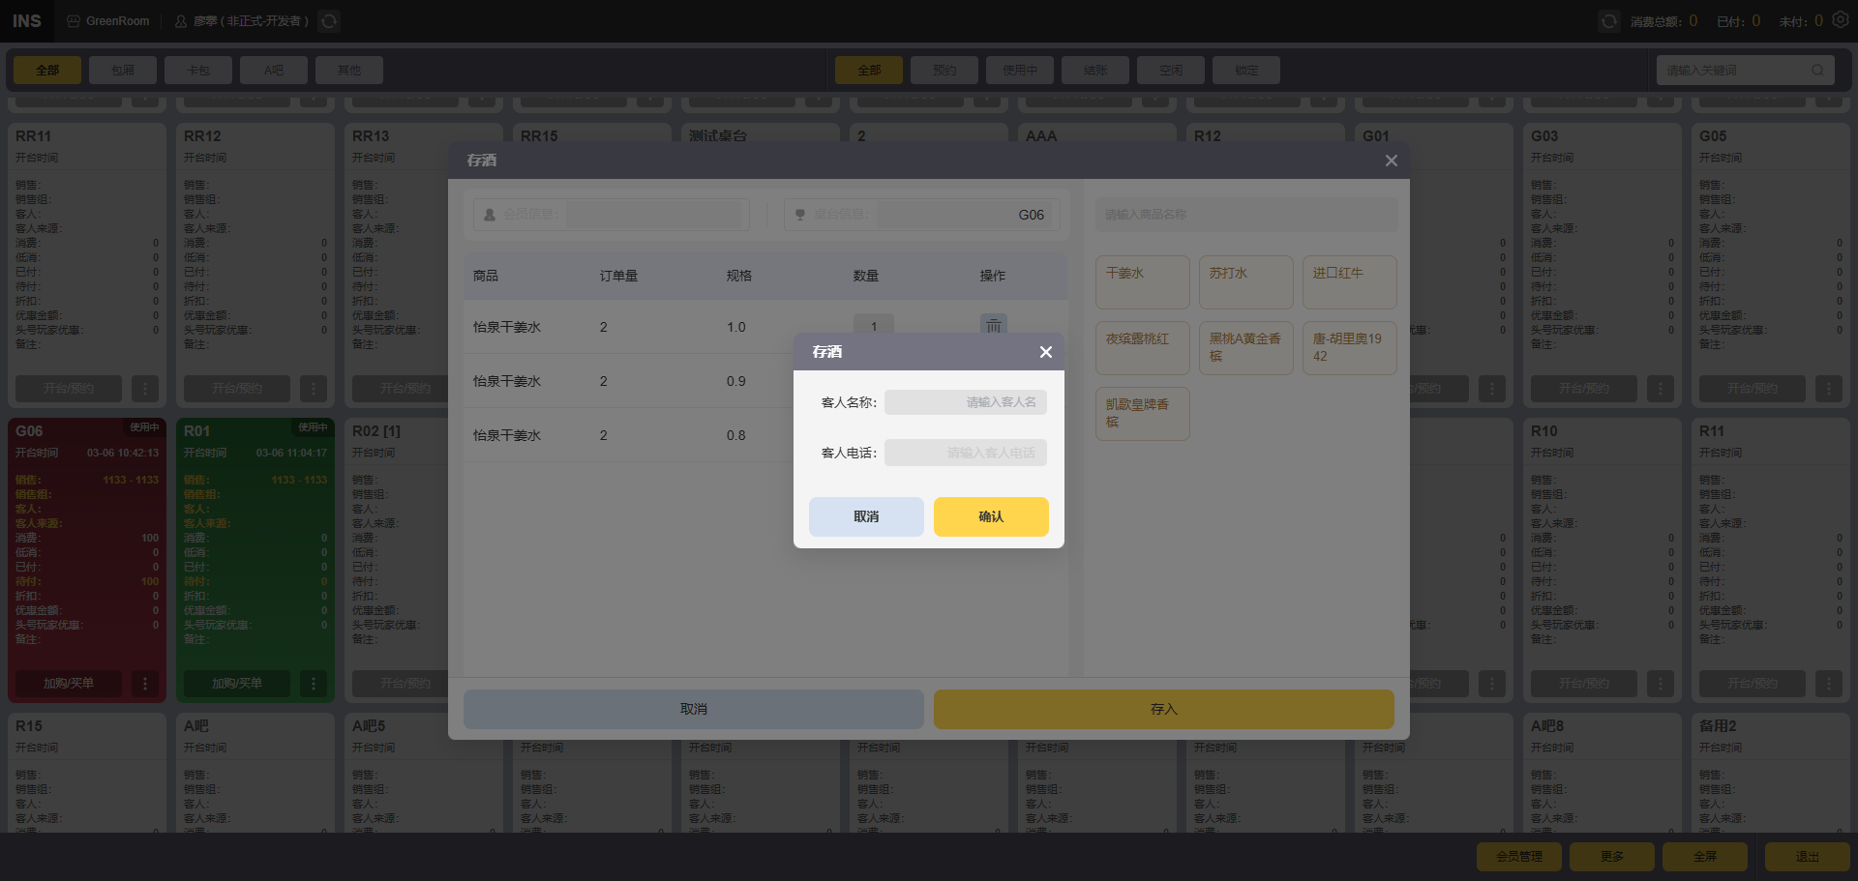1858x881 pixels.
Task: Click 确认 in the 存酒 popup
Action: tap(991, 516)
